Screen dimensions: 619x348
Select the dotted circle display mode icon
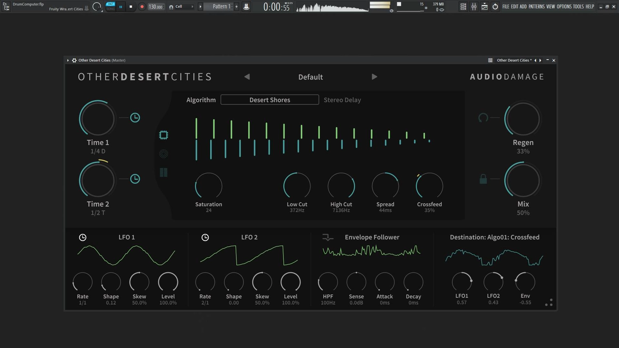163,154
